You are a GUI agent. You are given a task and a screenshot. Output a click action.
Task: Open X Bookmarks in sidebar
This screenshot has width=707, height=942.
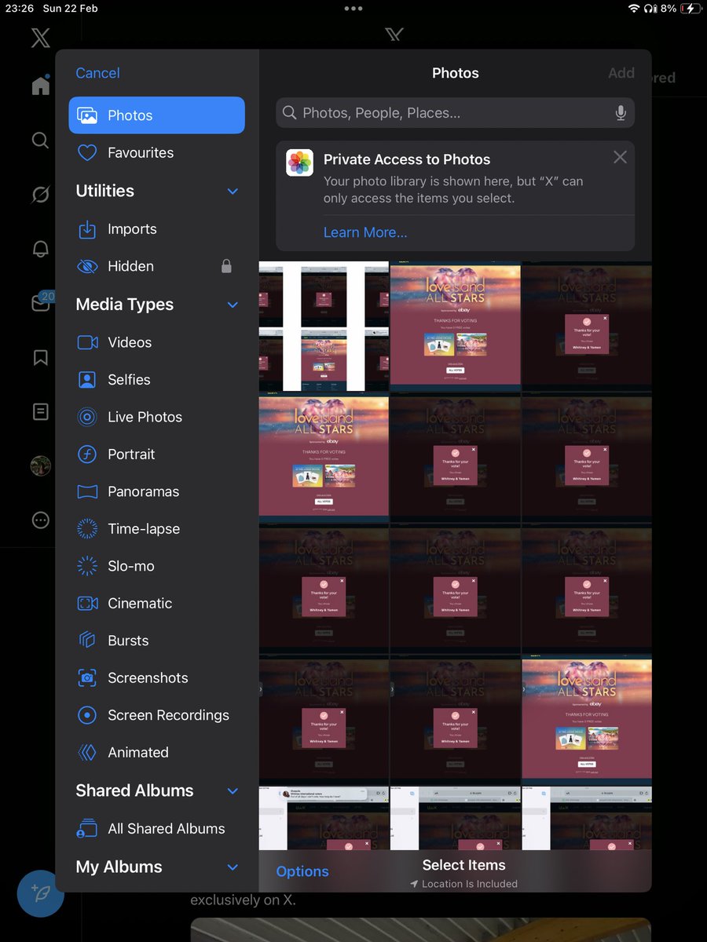pos(41,358)
